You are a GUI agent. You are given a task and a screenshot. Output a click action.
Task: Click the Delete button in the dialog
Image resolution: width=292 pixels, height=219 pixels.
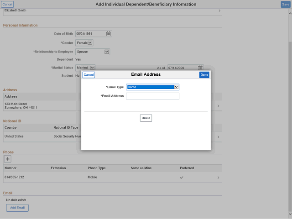146,118
